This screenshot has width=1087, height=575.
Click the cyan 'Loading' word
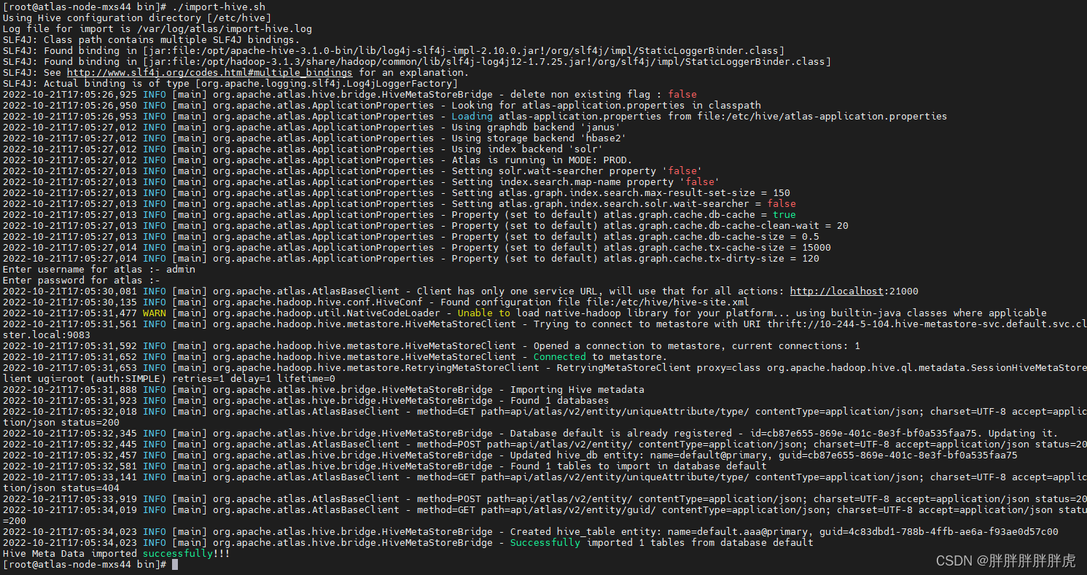472,117
